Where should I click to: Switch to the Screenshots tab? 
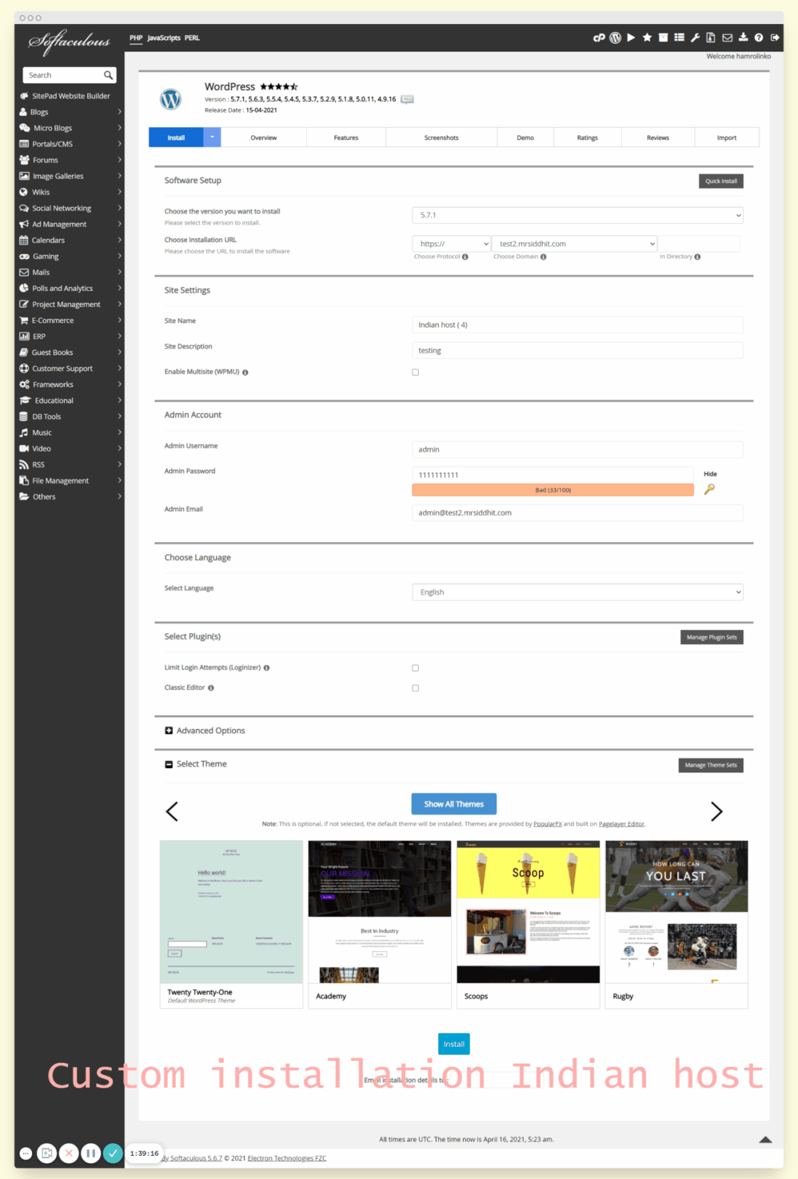click(441, 137)
